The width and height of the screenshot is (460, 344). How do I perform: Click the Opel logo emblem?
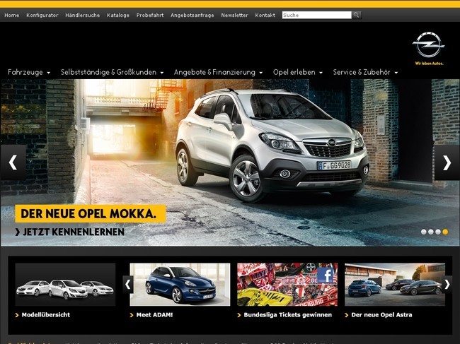[428, 47]
